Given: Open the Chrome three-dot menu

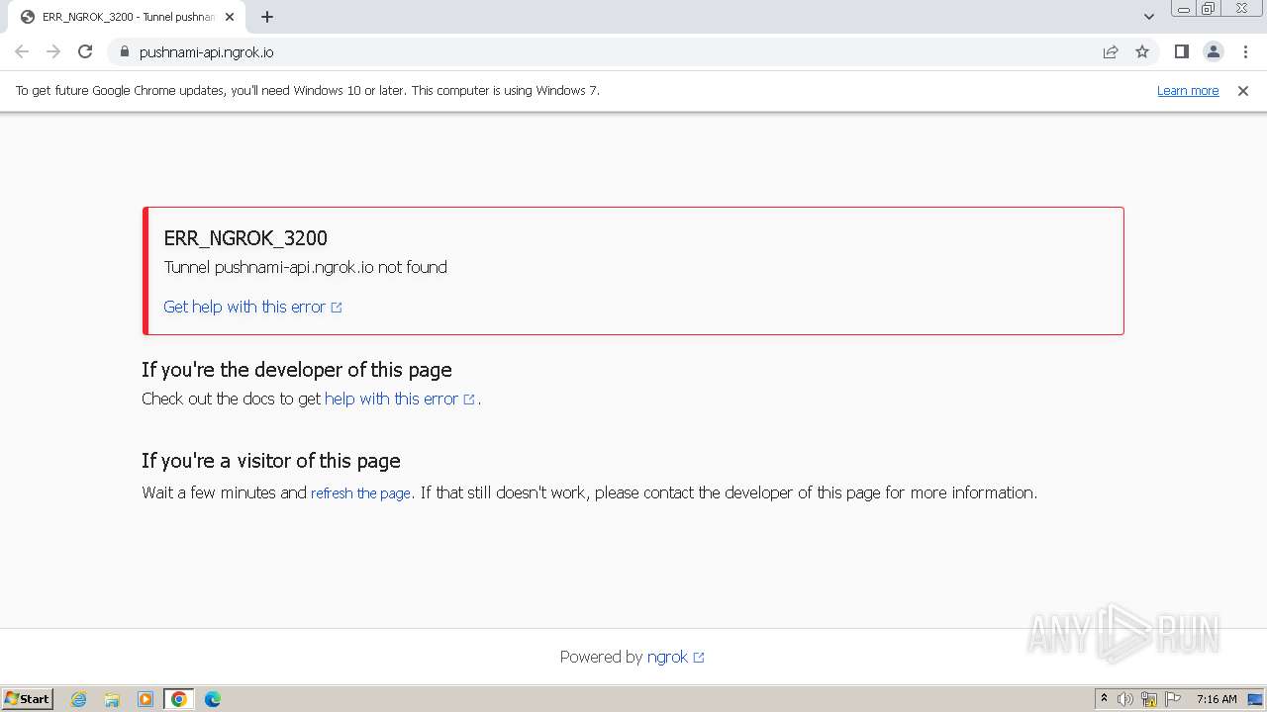Looking at the screenshot, I should 1245,51.
